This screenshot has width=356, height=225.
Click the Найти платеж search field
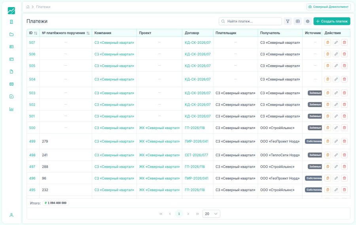click(250, 21)
